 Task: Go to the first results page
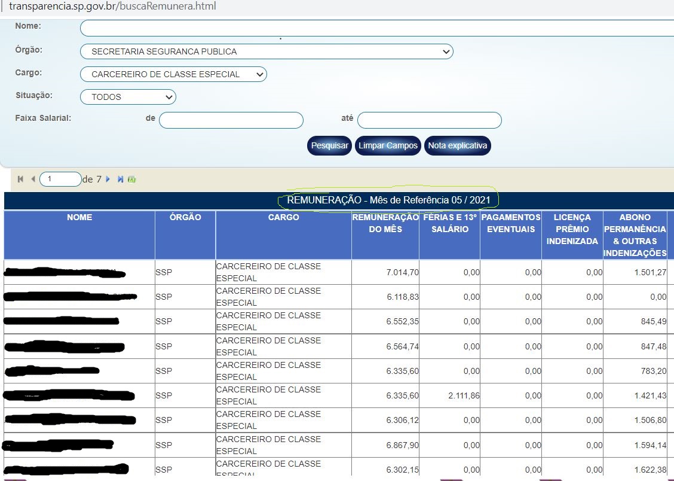tap(20, 179)
